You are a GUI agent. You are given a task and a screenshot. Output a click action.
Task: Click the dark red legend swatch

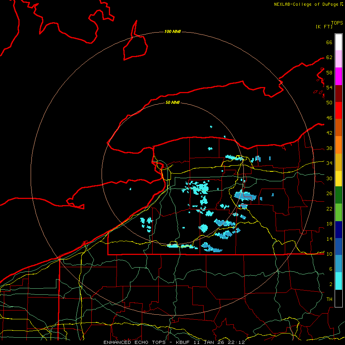click(338, 94)
